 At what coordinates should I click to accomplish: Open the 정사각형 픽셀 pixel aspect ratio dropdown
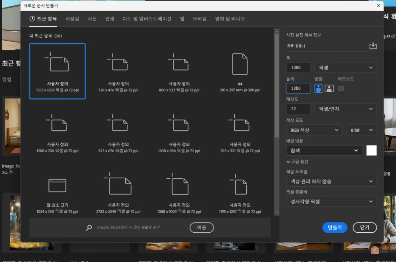(x=331, y=201)
